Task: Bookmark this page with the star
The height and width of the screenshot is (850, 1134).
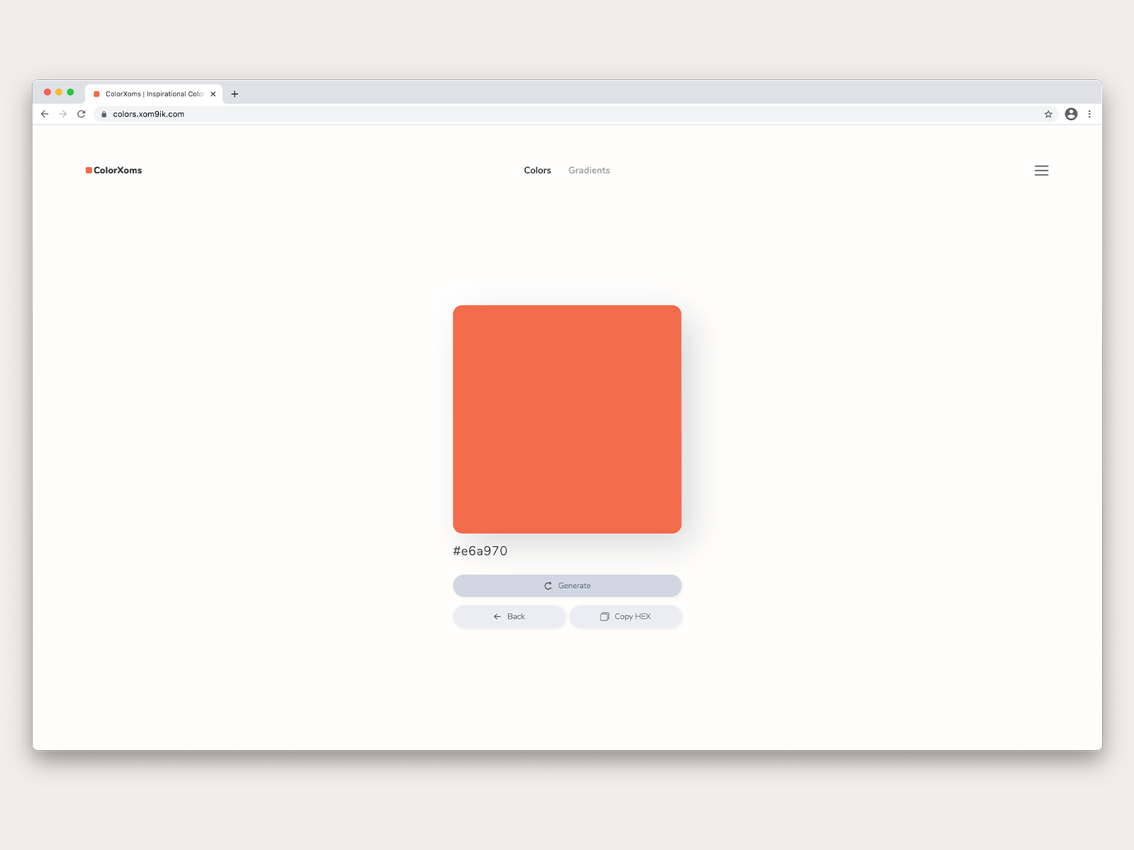Action: [1048, 114]
